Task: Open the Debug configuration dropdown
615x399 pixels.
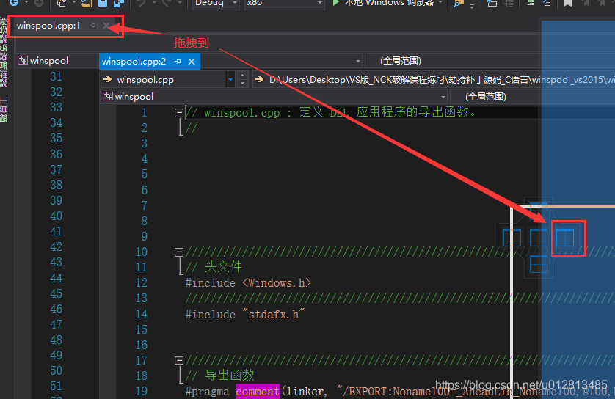Action: (216, 3)
